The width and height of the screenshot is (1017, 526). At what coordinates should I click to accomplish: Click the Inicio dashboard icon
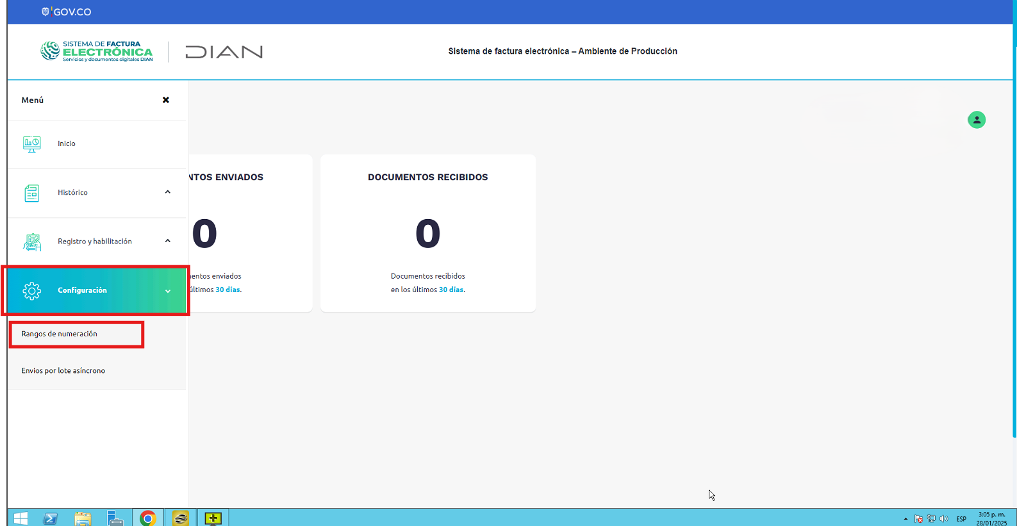[31, 144]
